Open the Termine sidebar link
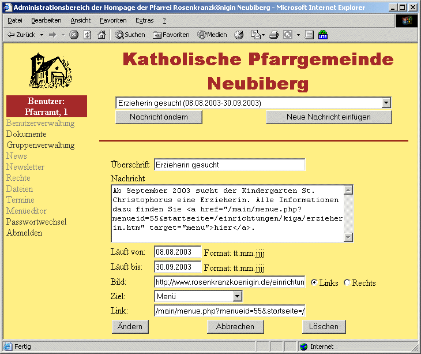Image resolution: width=421 pixels, height=354 pixels. coord(20,200)
